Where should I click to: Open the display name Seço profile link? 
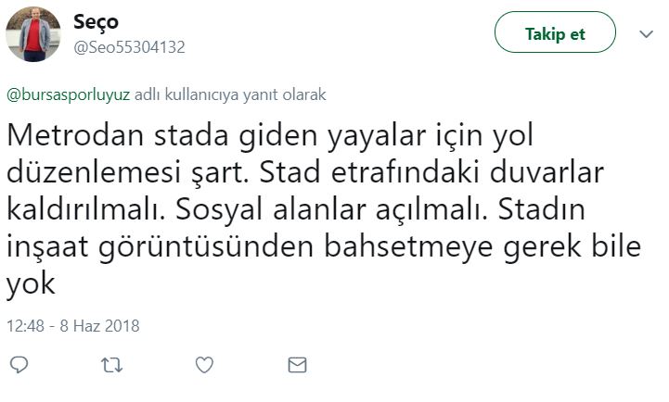(x=96, y=21)
